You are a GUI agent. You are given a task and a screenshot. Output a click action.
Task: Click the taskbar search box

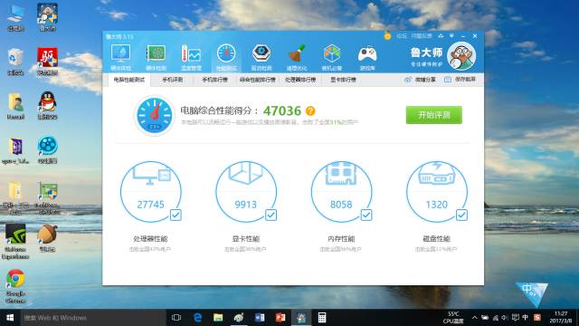coord(93,318)
